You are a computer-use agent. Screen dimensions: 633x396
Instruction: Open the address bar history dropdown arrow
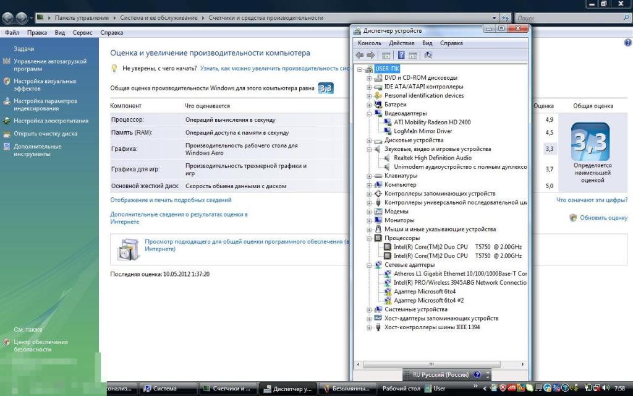(494, 18)
